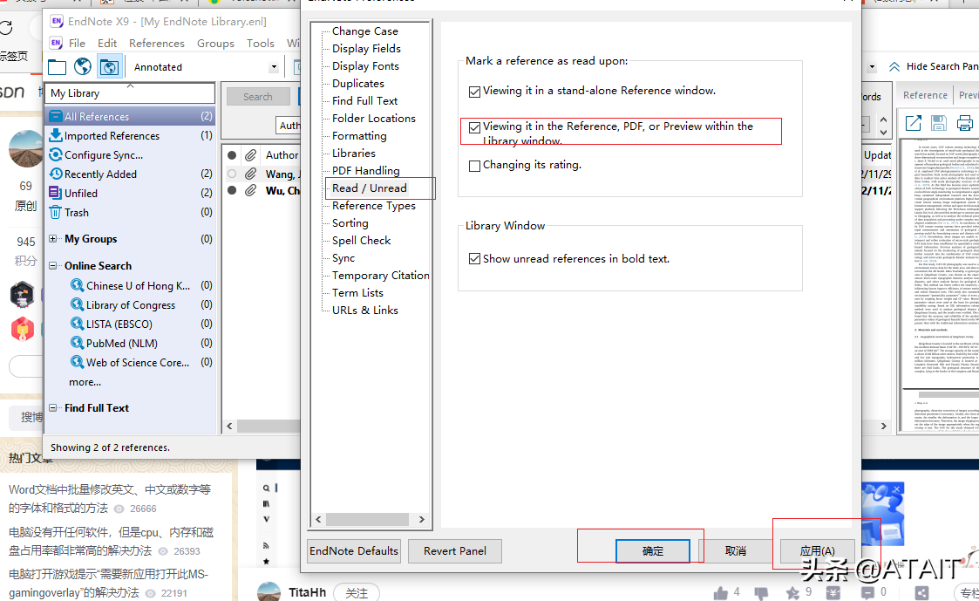Open the File menu in EndNote
Image resolution: width=979 pixels, height=601 pixels.
click(78, 43)
